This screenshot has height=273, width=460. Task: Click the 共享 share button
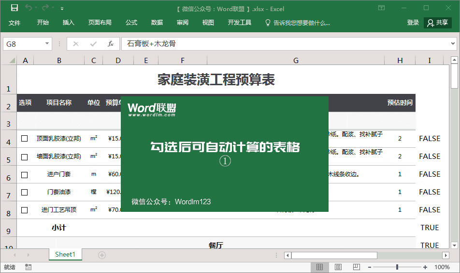[x=437, y=23]
